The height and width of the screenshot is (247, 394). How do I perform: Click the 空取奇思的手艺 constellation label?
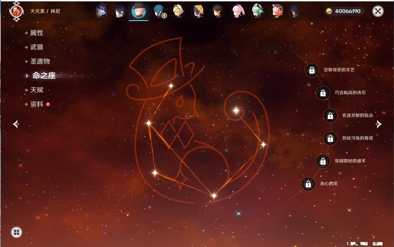click(339, 70)
